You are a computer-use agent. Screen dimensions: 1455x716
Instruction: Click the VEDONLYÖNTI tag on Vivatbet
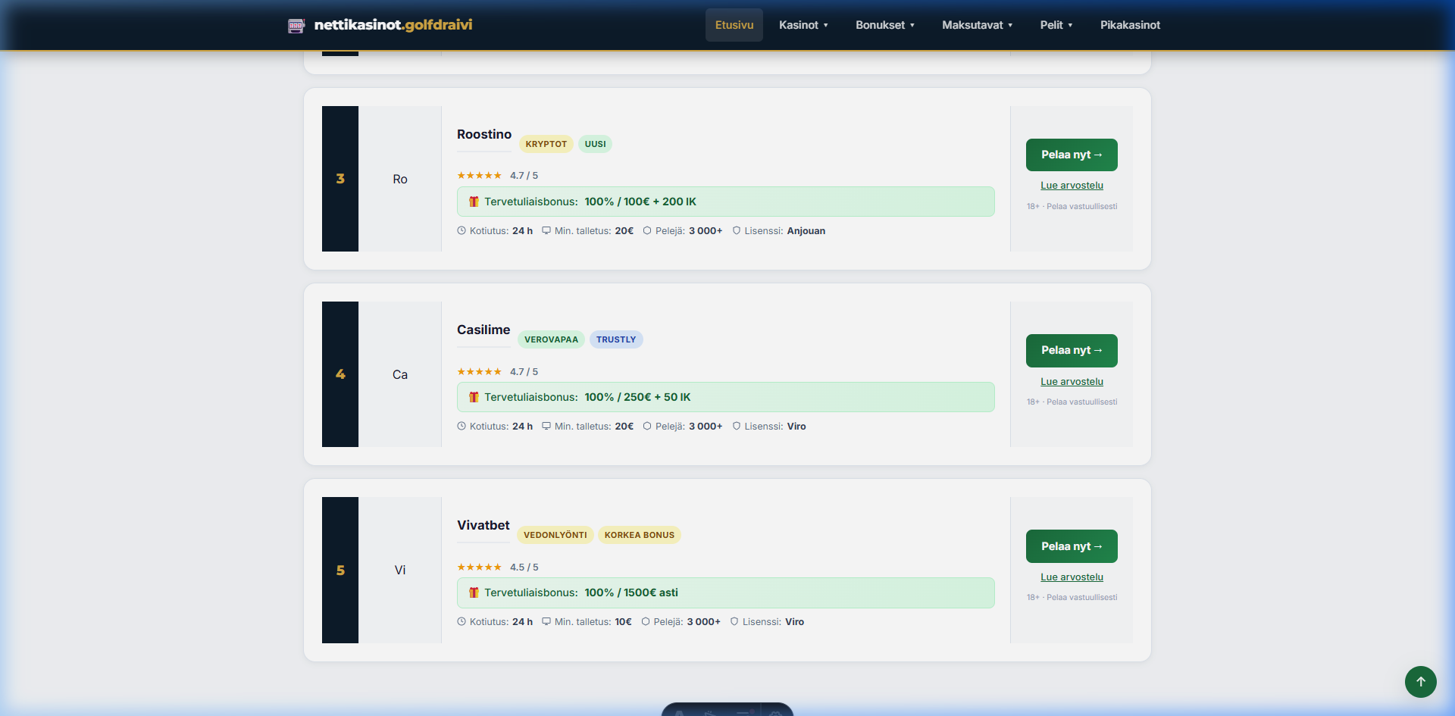click(555, 535)
